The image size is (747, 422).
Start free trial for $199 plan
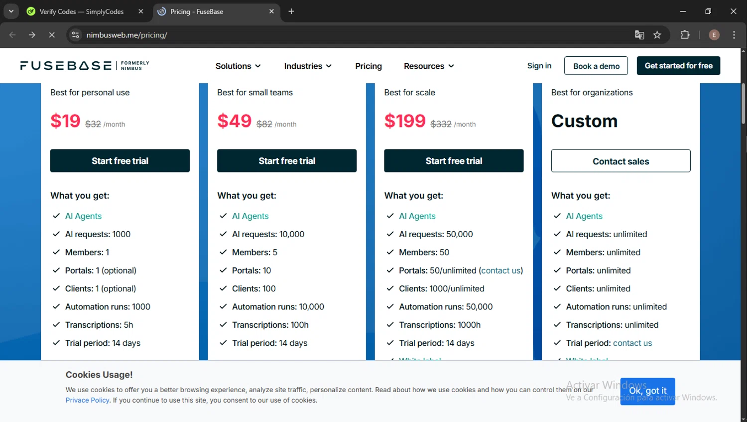point(454,161)
